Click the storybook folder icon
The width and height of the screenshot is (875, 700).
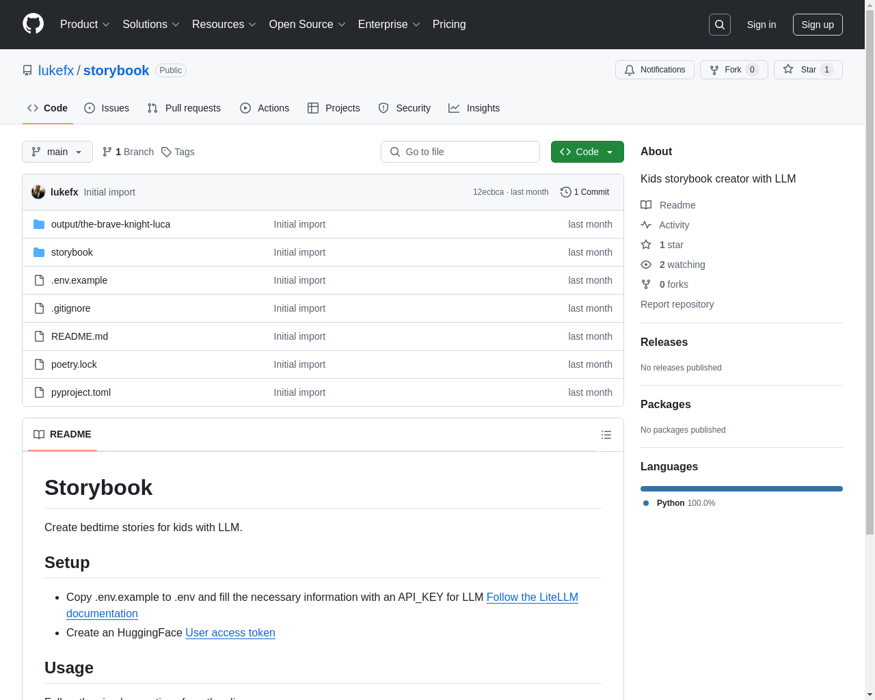tap(39, 252)
